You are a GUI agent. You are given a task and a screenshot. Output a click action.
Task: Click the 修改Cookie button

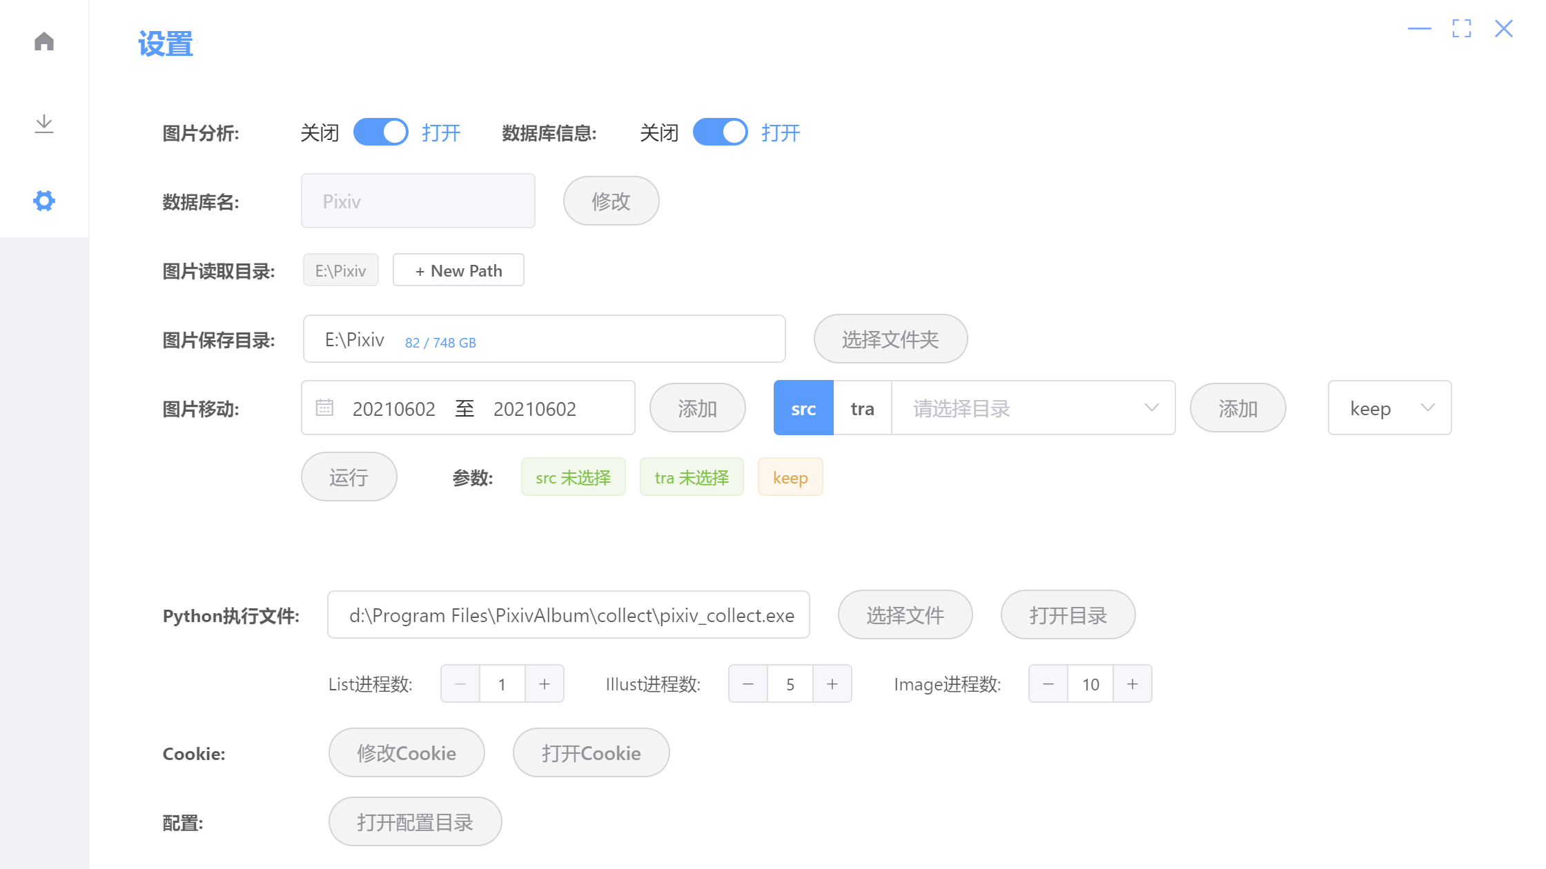(x=407, y=753)
